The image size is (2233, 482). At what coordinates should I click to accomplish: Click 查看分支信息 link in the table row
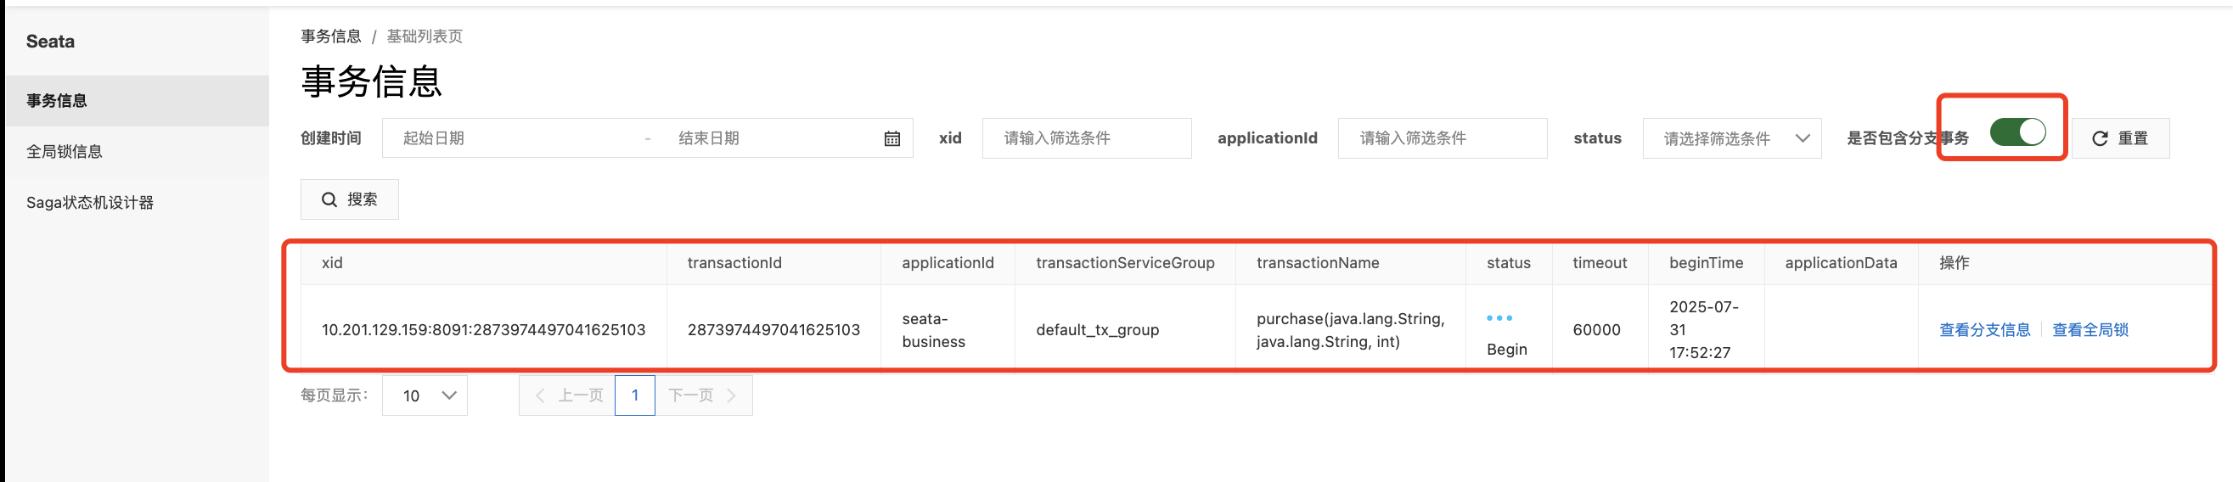[1984, 330]
